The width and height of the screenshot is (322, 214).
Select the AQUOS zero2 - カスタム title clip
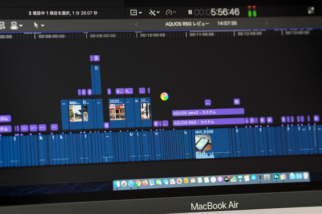[208, 112]
